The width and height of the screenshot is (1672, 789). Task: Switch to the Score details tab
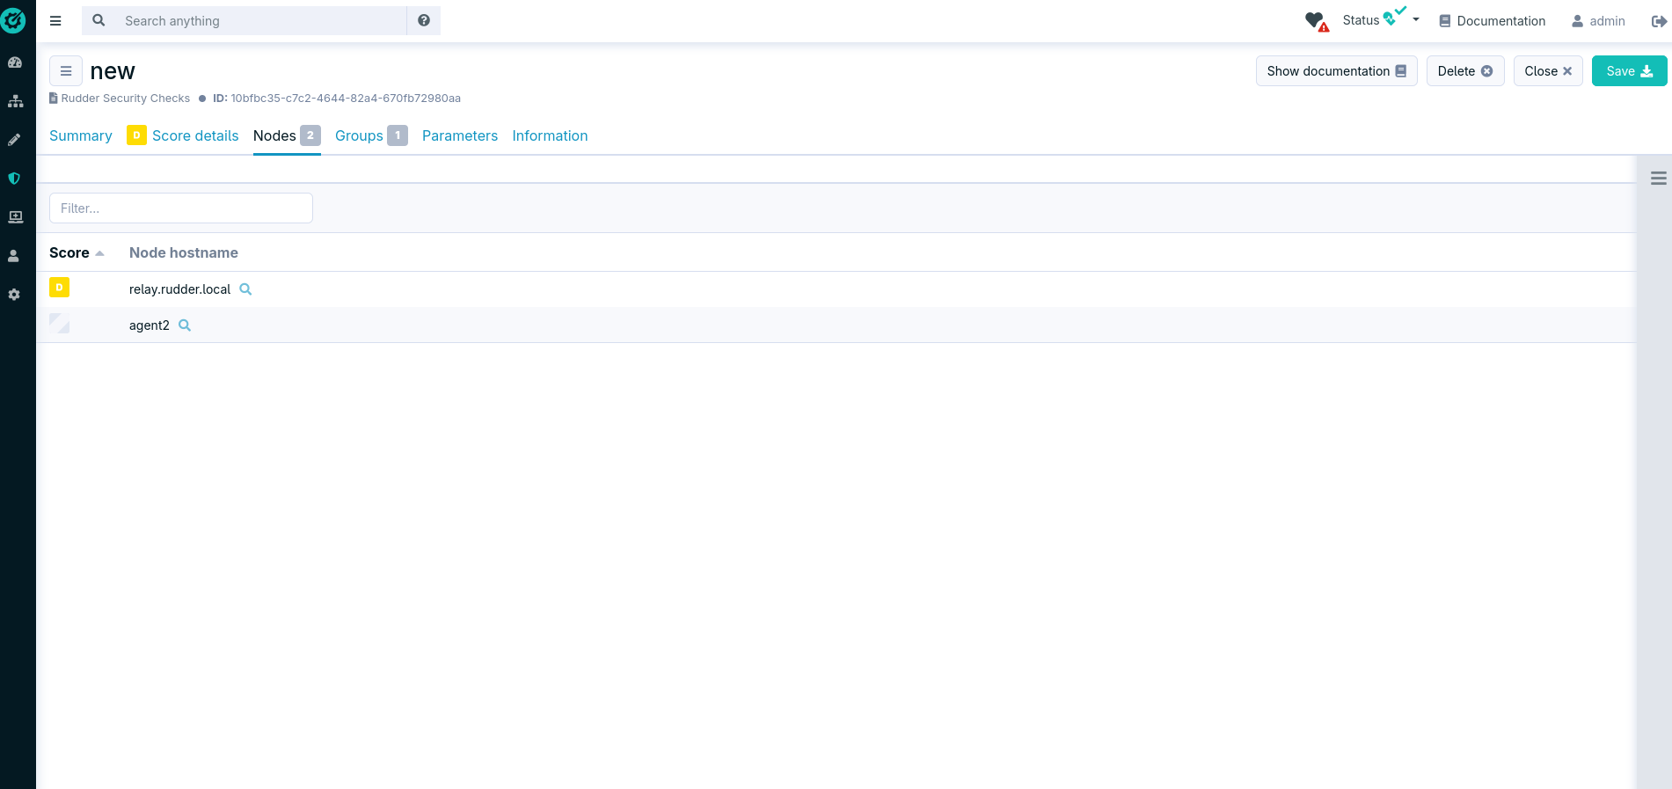(194, 135)
